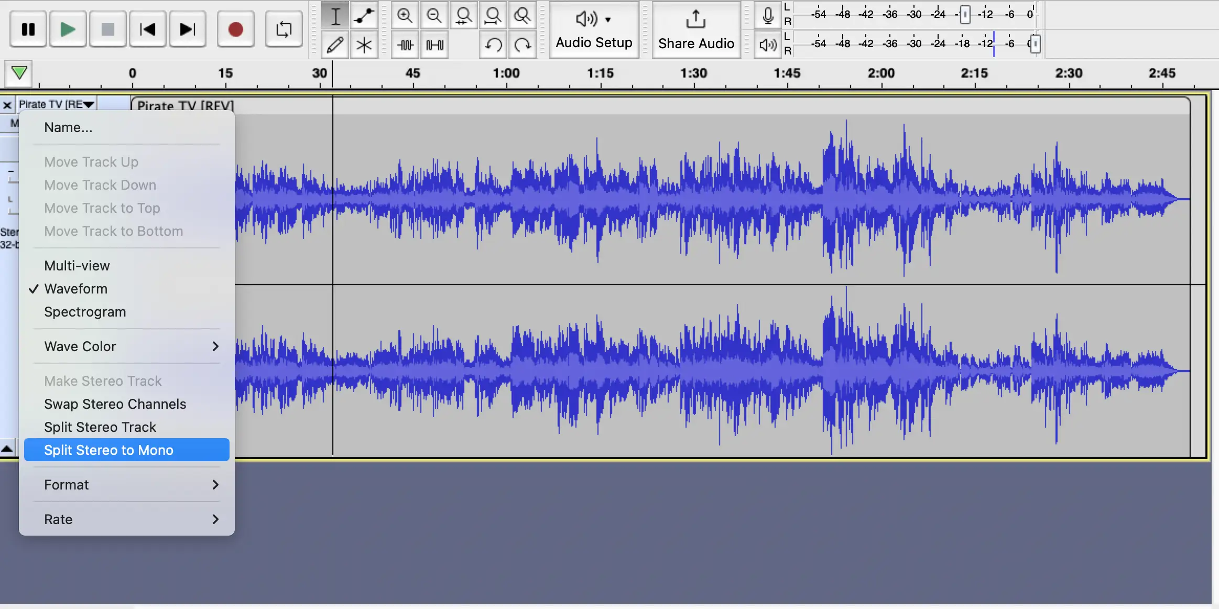Select the Draw tool

pos(334,45)
